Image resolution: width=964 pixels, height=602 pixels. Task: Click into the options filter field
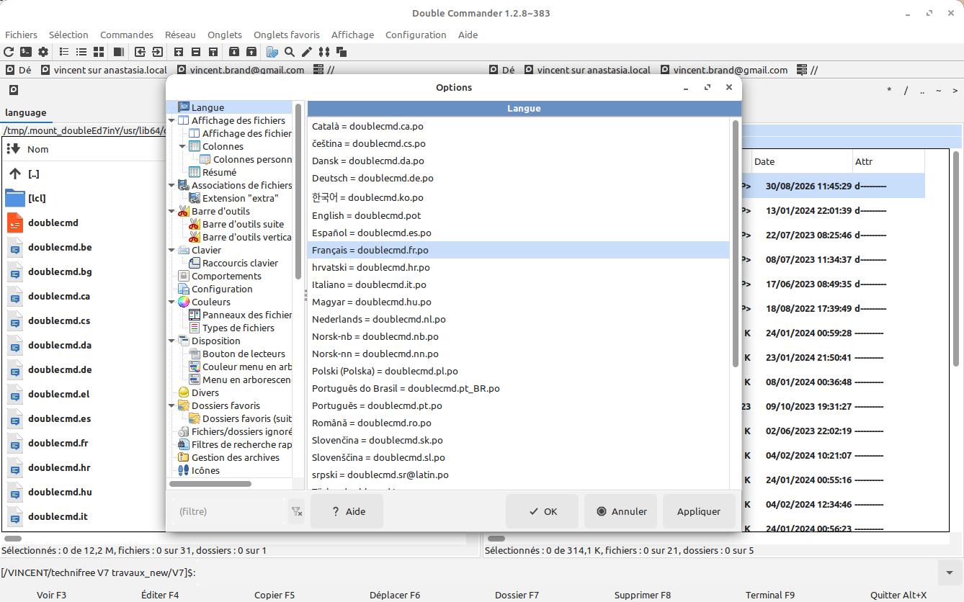pyautogui.click(x=229, y=512)
